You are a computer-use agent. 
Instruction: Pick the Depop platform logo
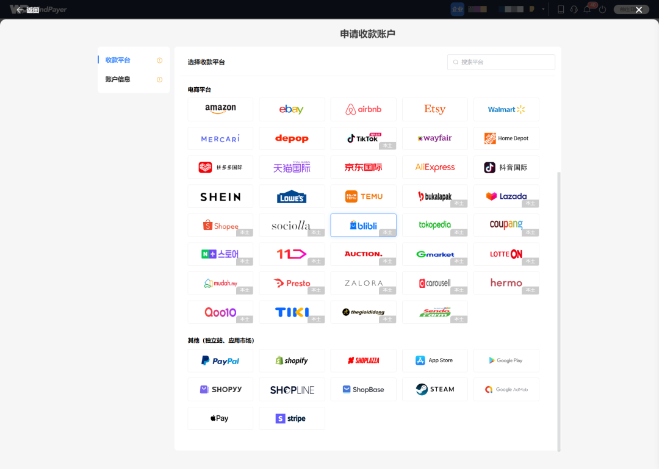pos(292,138)
